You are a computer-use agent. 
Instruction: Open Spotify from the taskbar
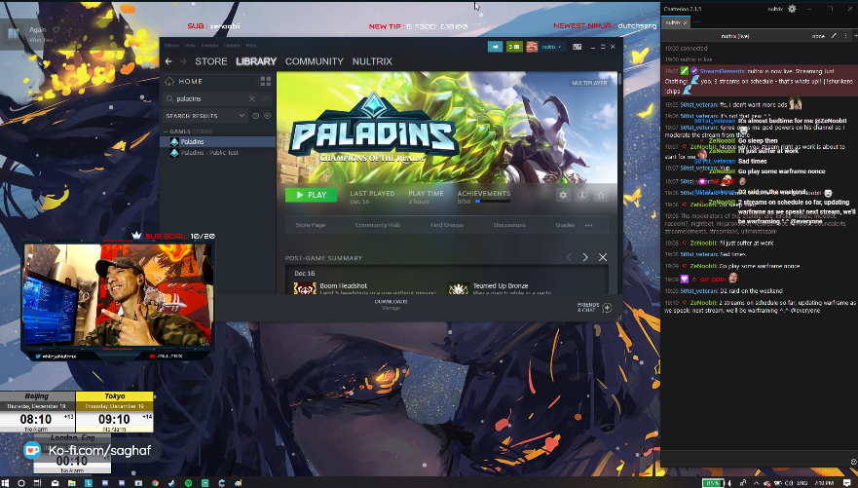[188, 483]
